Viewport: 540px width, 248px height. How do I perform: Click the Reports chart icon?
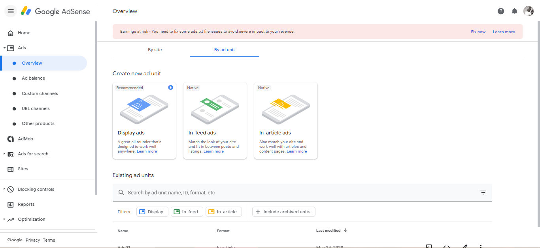click(x=11, y=205)
